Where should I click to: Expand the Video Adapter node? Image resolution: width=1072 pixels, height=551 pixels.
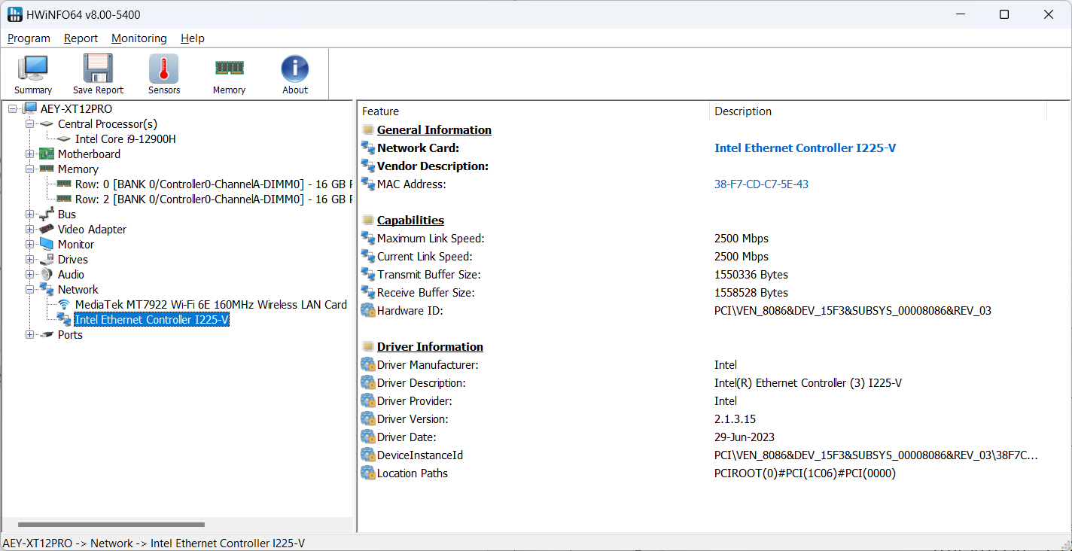coord(29,230)
